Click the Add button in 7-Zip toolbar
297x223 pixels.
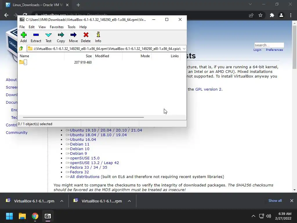click(x=23, y=37)
